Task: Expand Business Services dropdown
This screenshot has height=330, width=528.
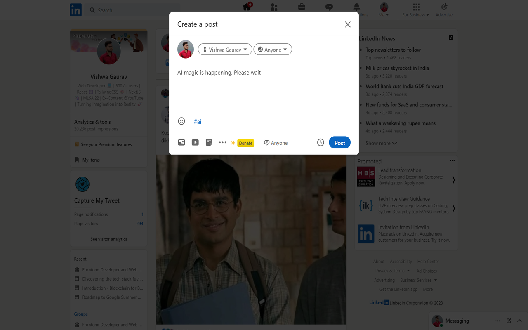Action: tap(418, 280)
